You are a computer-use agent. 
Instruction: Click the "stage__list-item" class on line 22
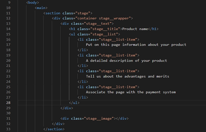(x=118, y=71)
